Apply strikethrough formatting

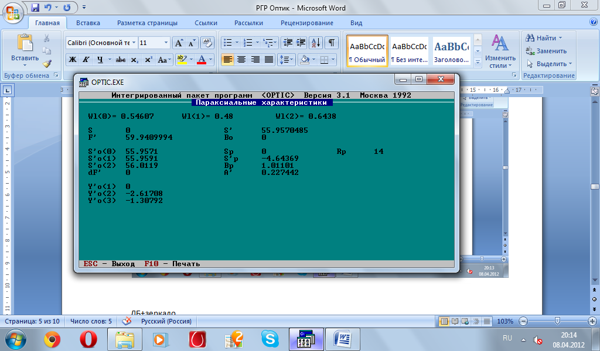[121, 60]
